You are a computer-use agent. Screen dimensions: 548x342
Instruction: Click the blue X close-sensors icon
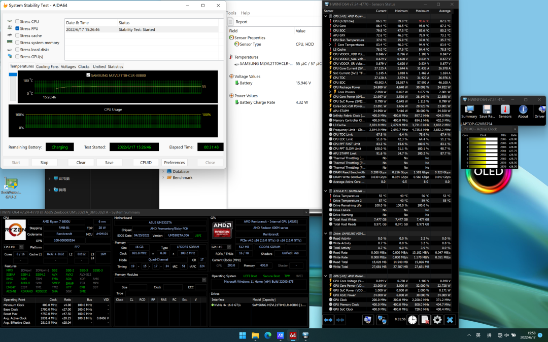(450, 320)
